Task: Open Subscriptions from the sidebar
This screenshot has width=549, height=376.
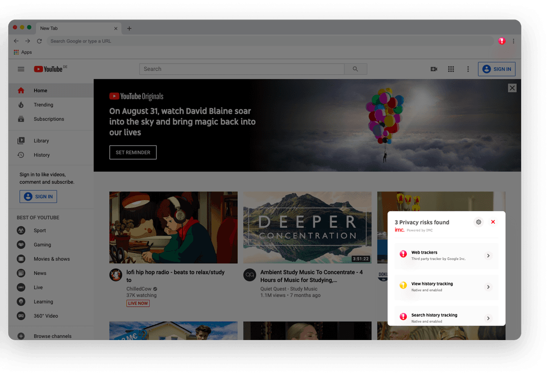Action: point(49,119)
